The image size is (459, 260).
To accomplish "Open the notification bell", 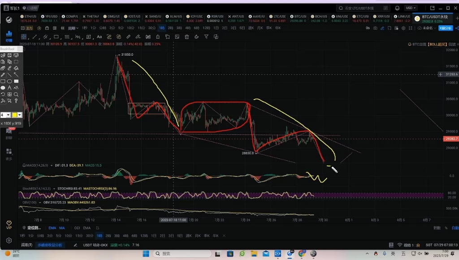I will click(x=397, y=8).
